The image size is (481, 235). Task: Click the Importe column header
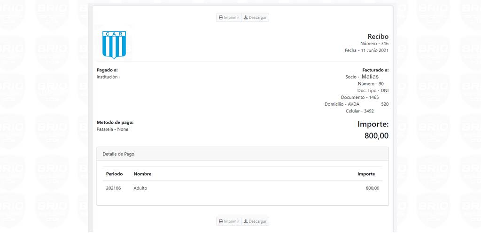click(366, 174)
